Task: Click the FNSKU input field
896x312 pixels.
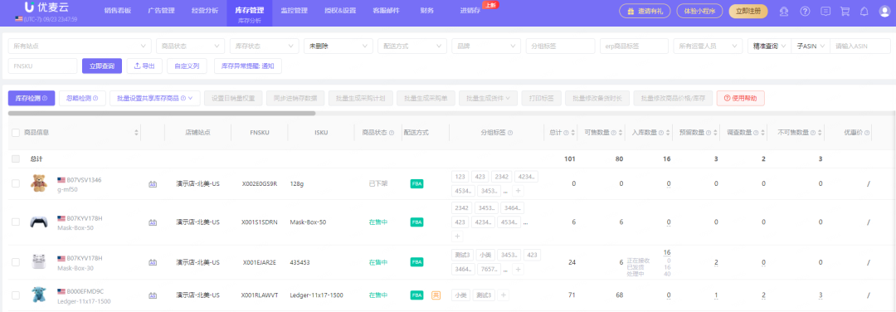Action: (42, 66)
